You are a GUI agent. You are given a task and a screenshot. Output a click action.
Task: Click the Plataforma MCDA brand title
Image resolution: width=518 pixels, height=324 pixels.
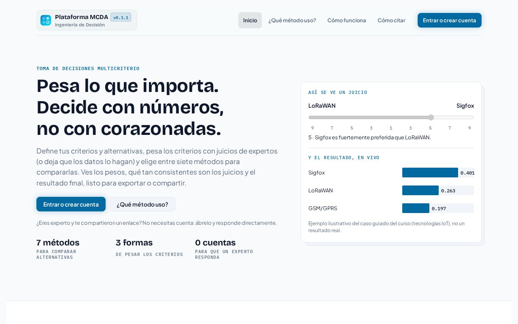pyautogui.click(x=82, y=17)
